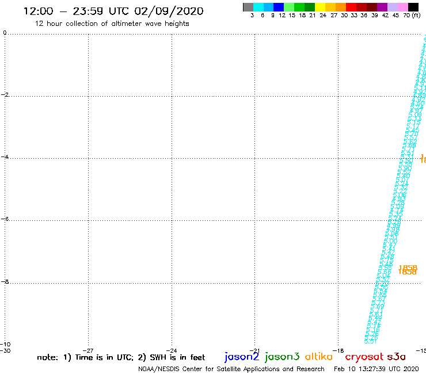Screen dimensions: 426x374
Task: Choose the purple swatch in the legend
Action: click(382, 7)
